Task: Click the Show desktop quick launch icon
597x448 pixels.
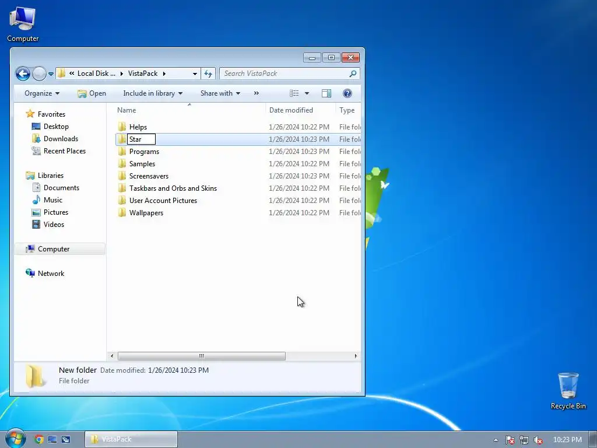Action: coord(52,439)
